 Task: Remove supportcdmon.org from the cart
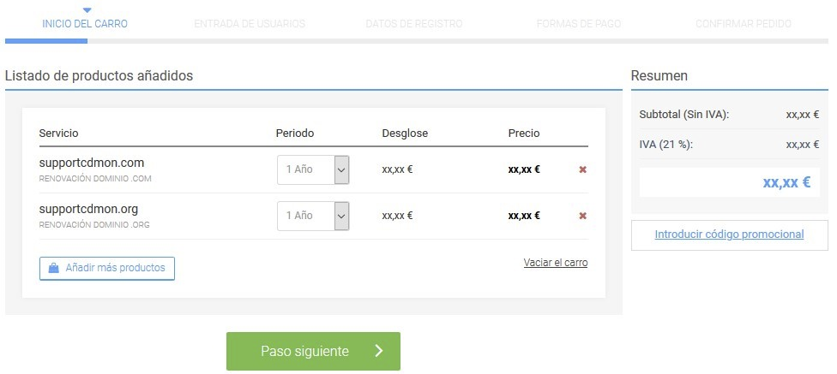click(583, 216)
